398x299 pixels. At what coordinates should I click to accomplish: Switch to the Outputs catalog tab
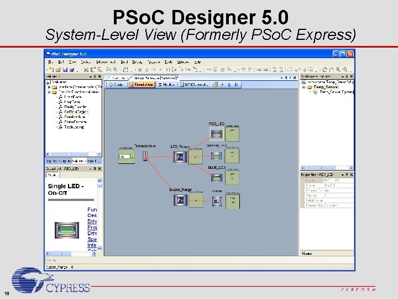point(65,161)
